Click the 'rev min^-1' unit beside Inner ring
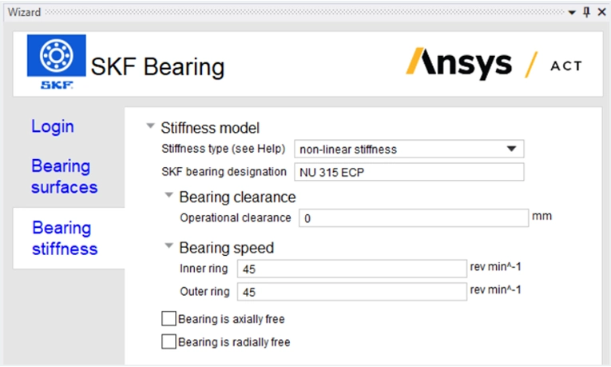The width and height of the screenshot is (611, 367). (x=495, y=267)
